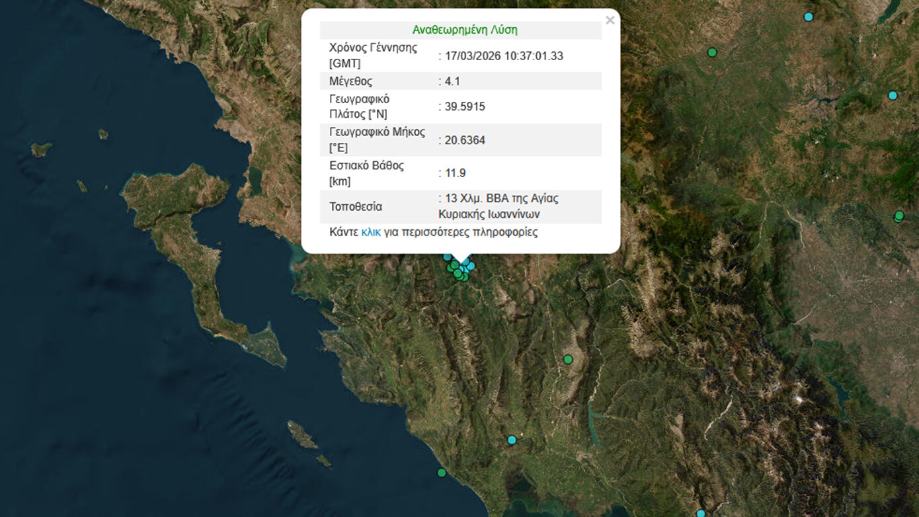Image resolution: width=919 pixels, height=517 pixels.
Task: Select the green marker on the southern coastline
Action: 442,472
